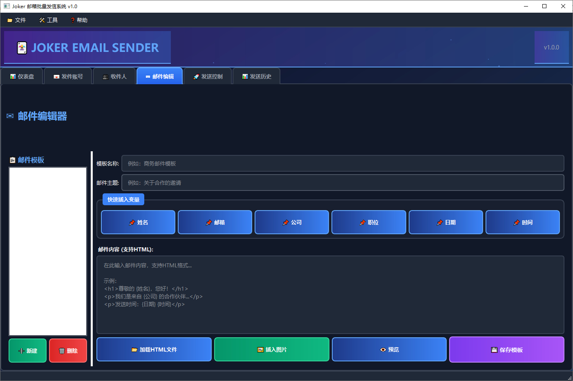Insert the 时间 time variable

(x=523, y=222)
